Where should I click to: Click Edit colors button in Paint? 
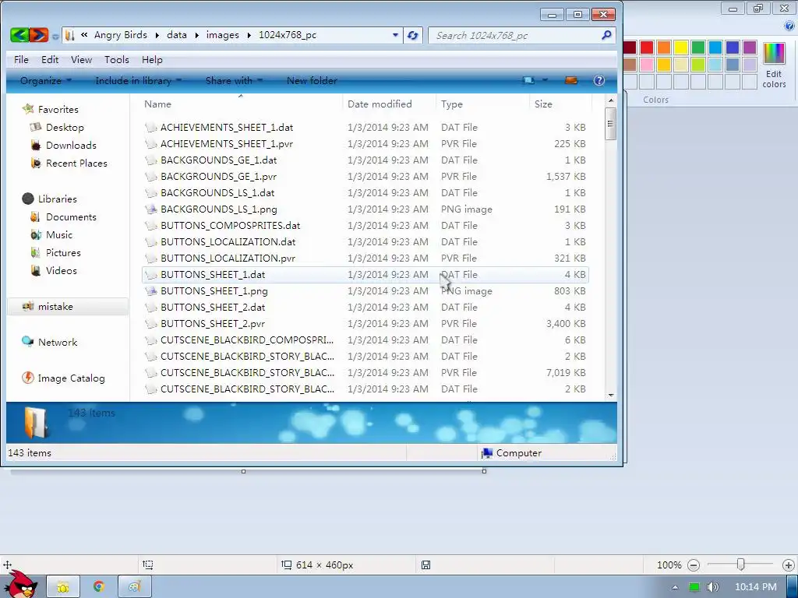(774, 65)
